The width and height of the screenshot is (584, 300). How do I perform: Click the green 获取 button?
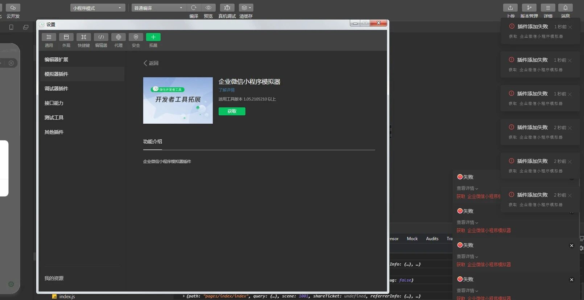click(x=232, y=111)
